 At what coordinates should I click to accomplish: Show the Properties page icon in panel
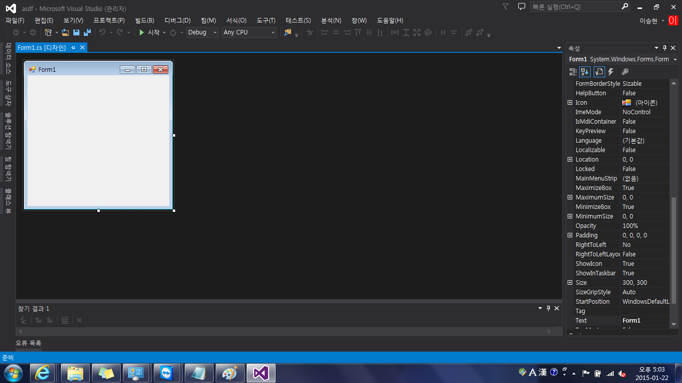pos(599,72)
